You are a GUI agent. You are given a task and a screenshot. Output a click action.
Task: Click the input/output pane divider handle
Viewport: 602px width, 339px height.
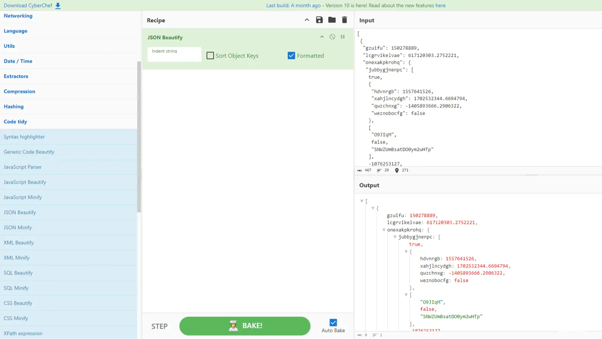[x=531, y=175]
